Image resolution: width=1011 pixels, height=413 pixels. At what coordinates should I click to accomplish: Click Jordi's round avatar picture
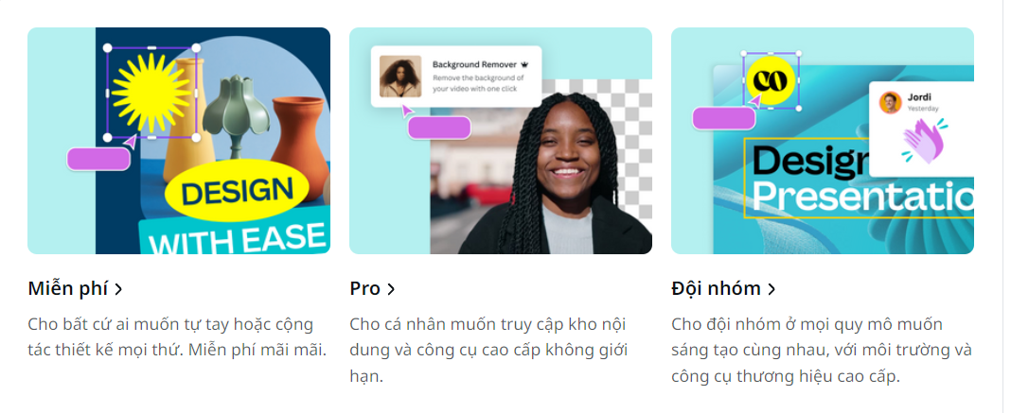pyautogui.click(x=890, y=102)
